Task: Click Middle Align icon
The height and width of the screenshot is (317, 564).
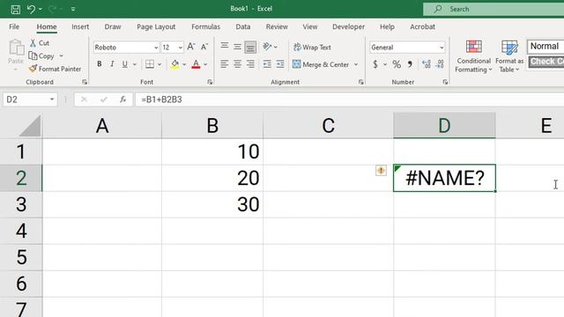Action: click(237, 47)
